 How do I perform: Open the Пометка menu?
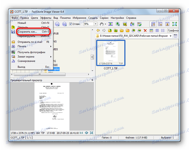point(65,18)
